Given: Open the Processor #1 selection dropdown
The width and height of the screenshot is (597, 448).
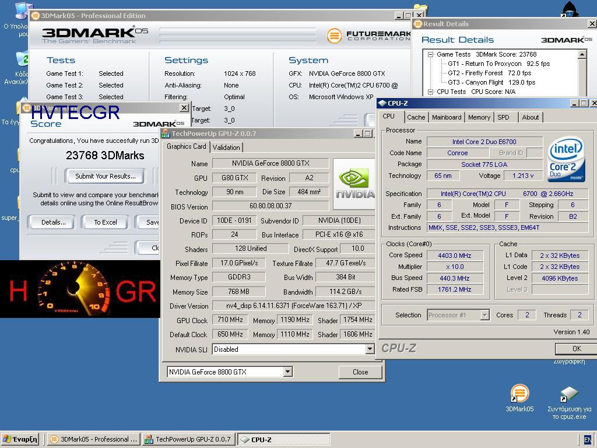Looking at the screenshot, I should 484,315.
